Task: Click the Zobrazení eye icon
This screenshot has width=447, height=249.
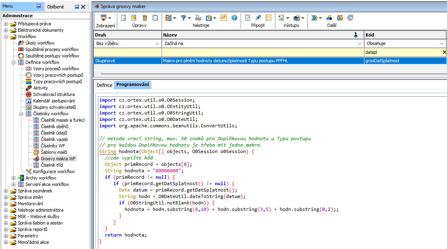Action: [104, 18]
